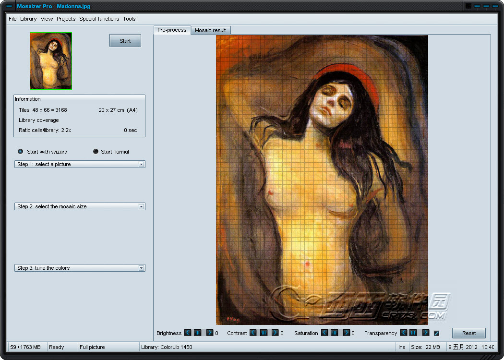Open the Special functions menu
The width and height of the screenshot is (504, 360).
[x=99, y=19]
